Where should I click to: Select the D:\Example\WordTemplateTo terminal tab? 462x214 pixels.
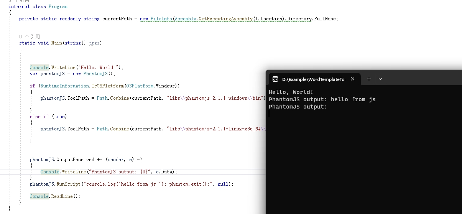point(313,79)
